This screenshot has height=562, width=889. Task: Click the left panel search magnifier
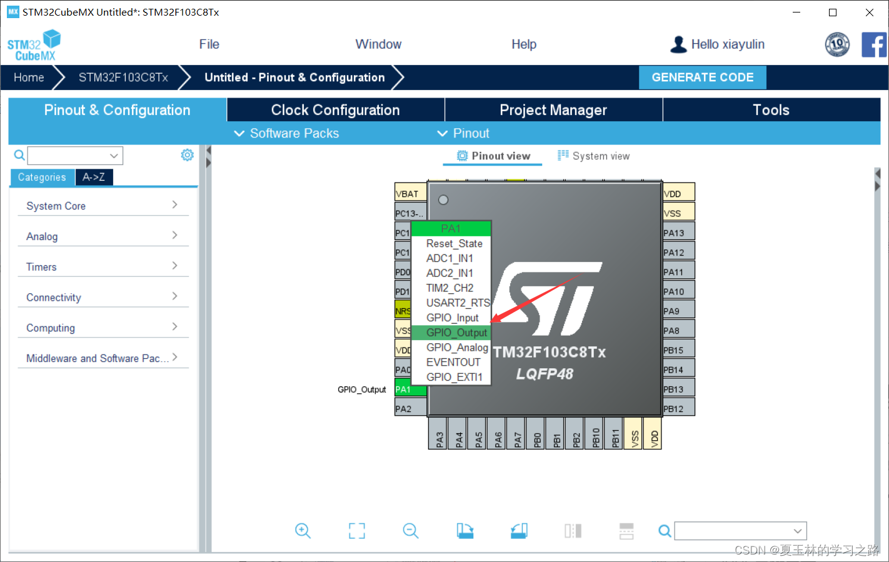coord(19,155)
